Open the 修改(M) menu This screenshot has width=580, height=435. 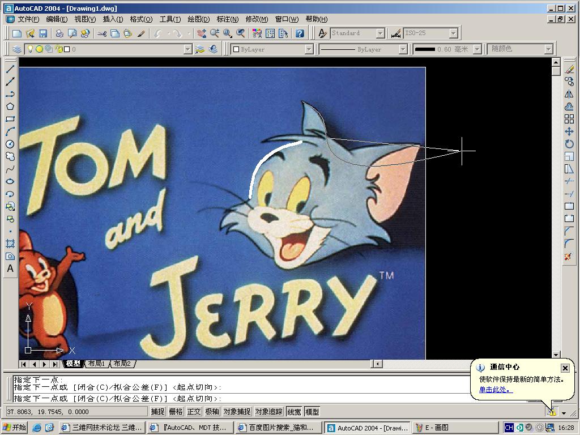(x=257, y=19)
